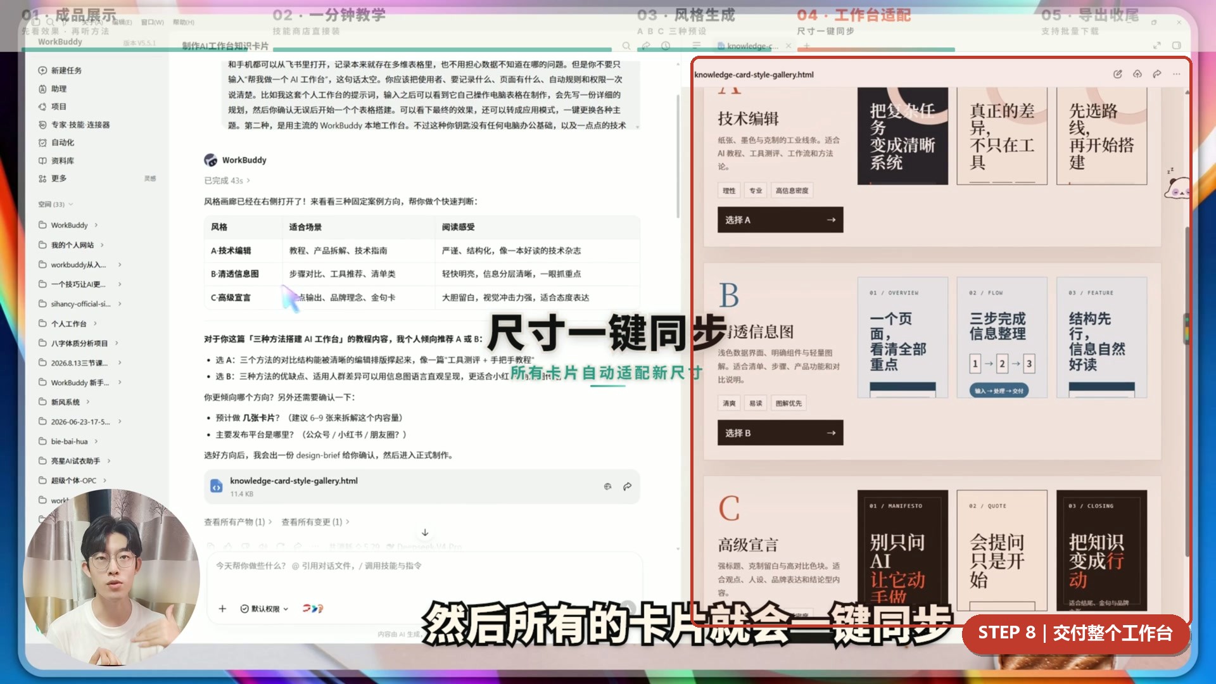Click the 选择 B button
1216x684 pixels.
780,433
